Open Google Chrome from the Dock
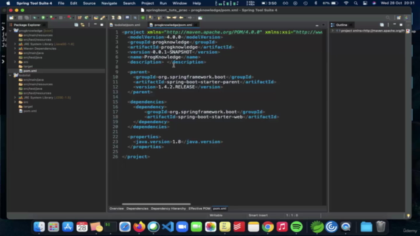Image resolution: width=420 pixels, height=236 pixels. point(268,227)
